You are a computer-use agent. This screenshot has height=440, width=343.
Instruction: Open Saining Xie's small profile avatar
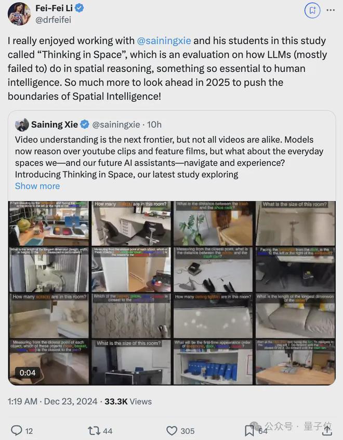(22, 125)
